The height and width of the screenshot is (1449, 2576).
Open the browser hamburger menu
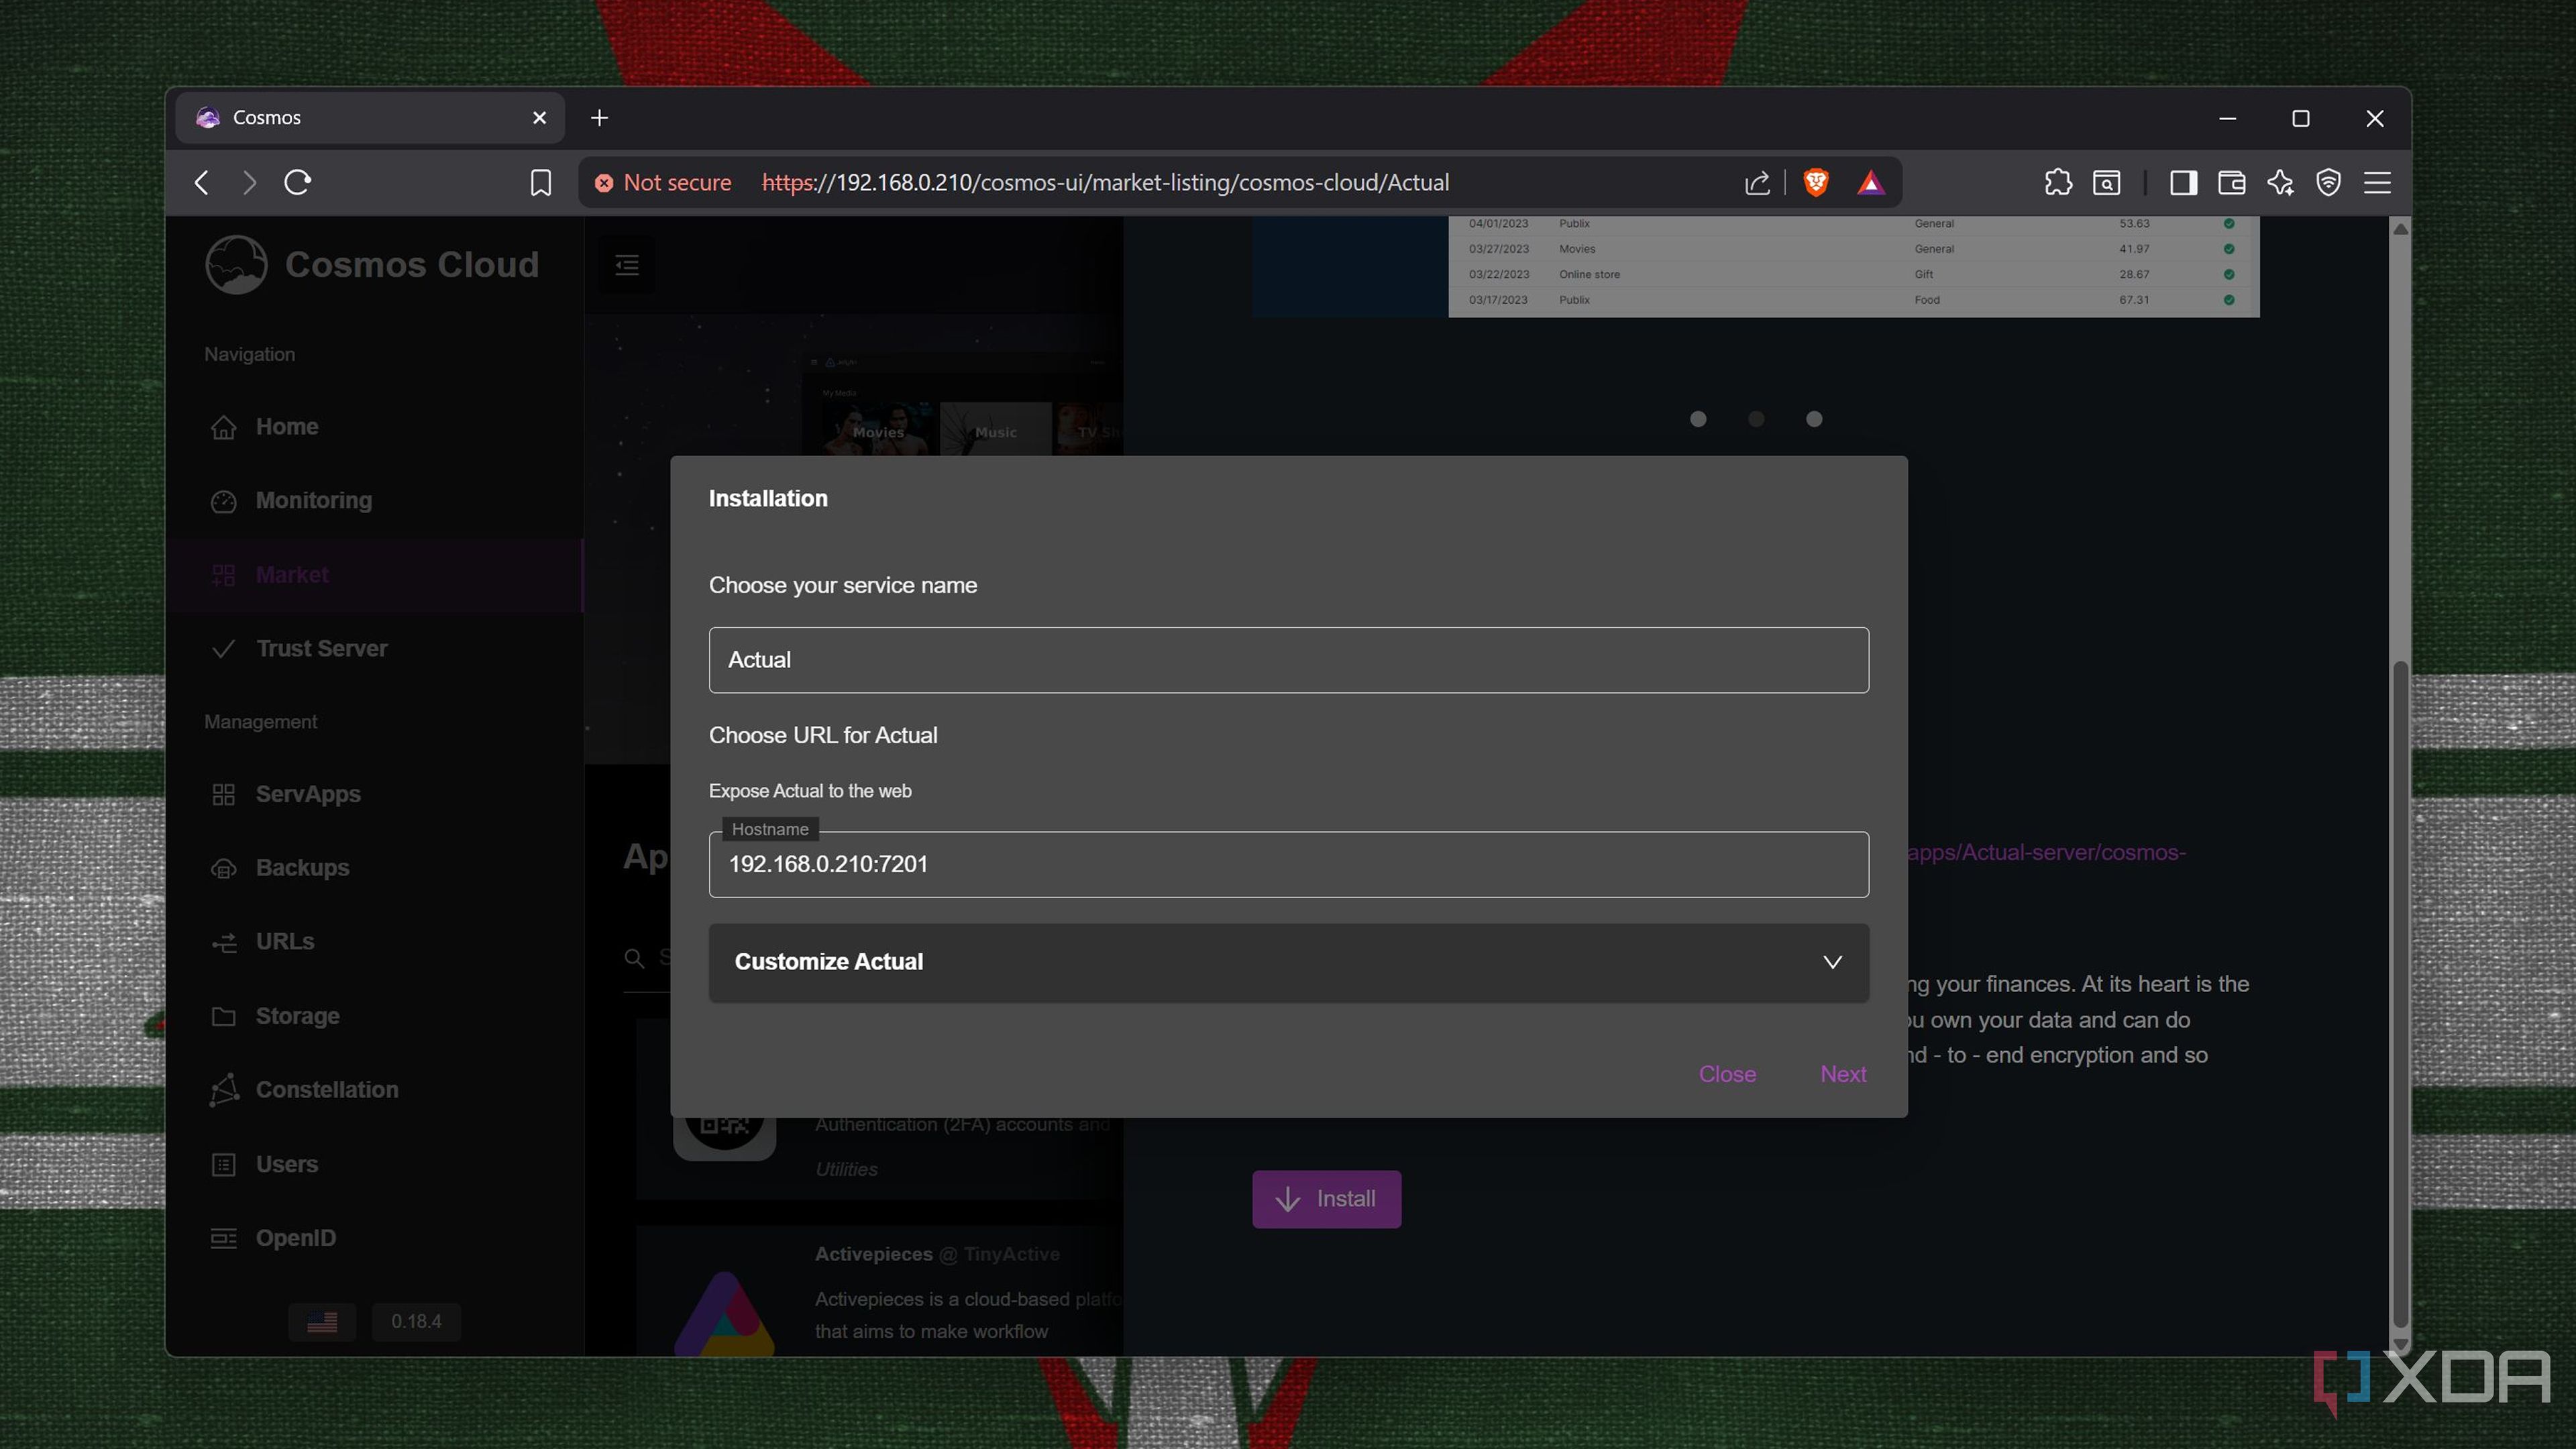pyautogui.click(x=2378, y=183)
